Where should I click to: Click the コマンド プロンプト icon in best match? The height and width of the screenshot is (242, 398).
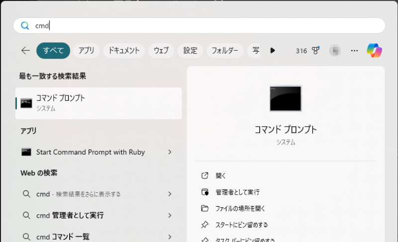(x=26, y=103)
